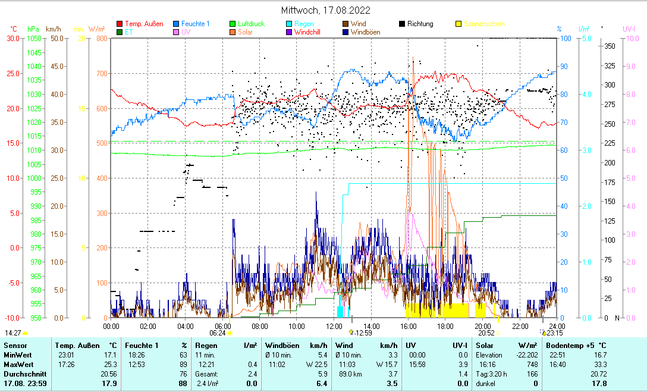Click the pink UV legend square
This screenshot has height=392, width=647.
(x=177, y=32)
